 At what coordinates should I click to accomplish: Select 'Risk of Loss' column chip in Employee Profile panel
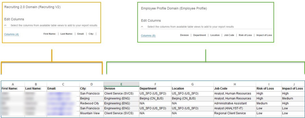click(x=245, y=35)
